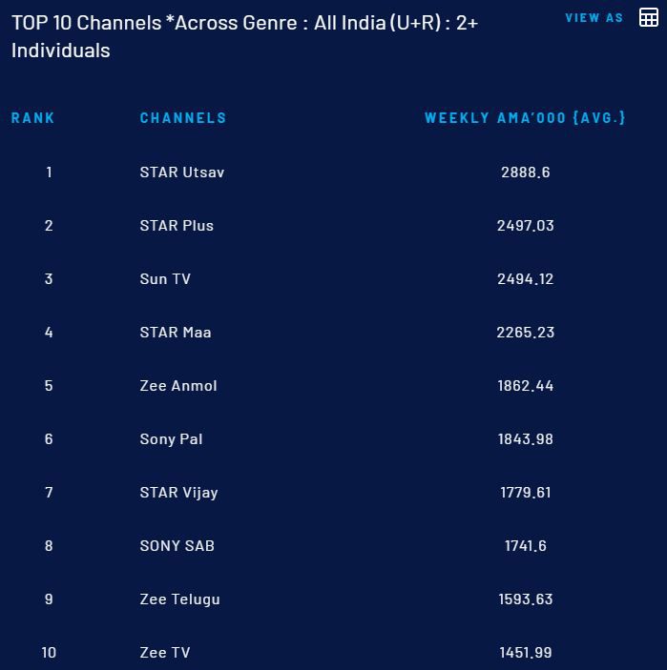Viewport: 667px width, 670px height.
Task: Select the STAR Utsav channel row
Action: 333,173
